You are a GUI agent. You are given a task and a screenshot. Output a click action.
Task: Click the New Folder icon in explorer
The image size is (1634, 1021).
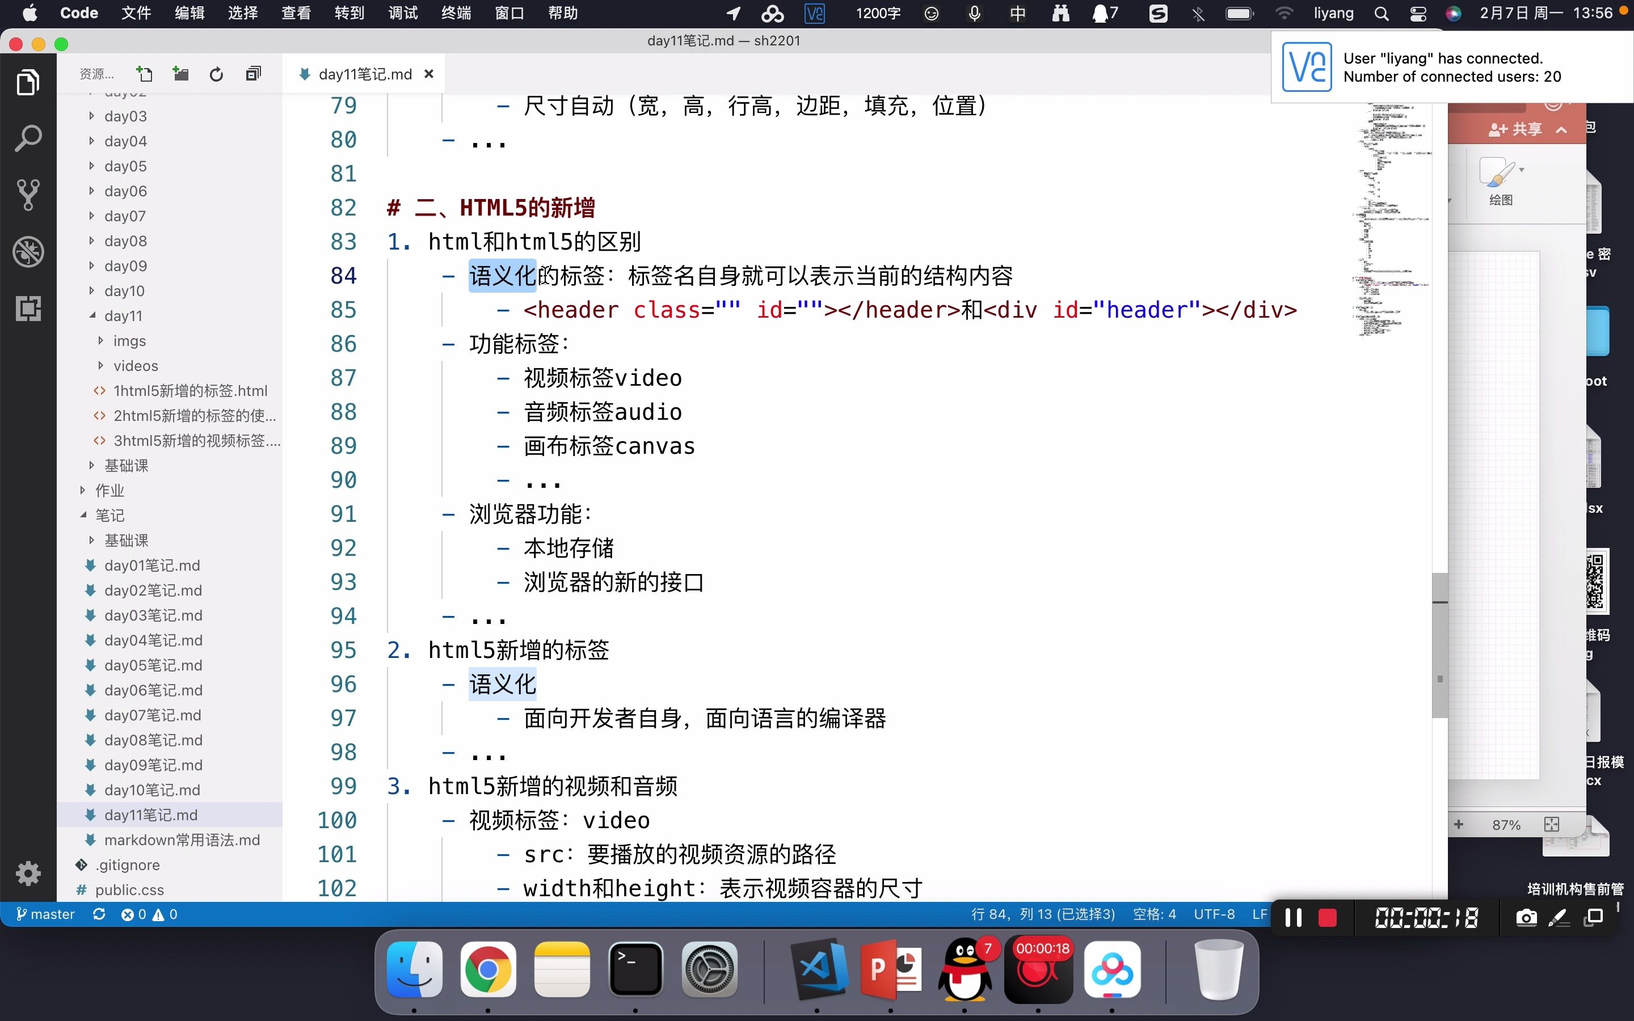[180, 74]
